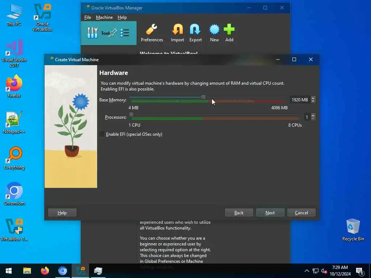371x278 pixels.
Task: Decrease Base Memory with down arrow
Action: (x=313, y=101)
